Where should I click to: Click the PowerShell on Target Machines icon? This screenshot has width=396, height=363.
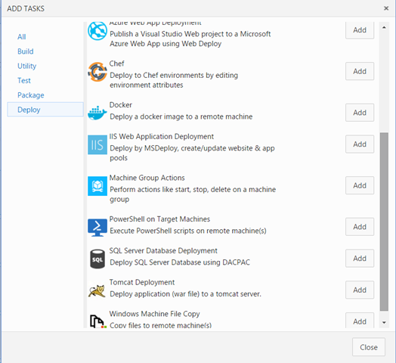97,228
